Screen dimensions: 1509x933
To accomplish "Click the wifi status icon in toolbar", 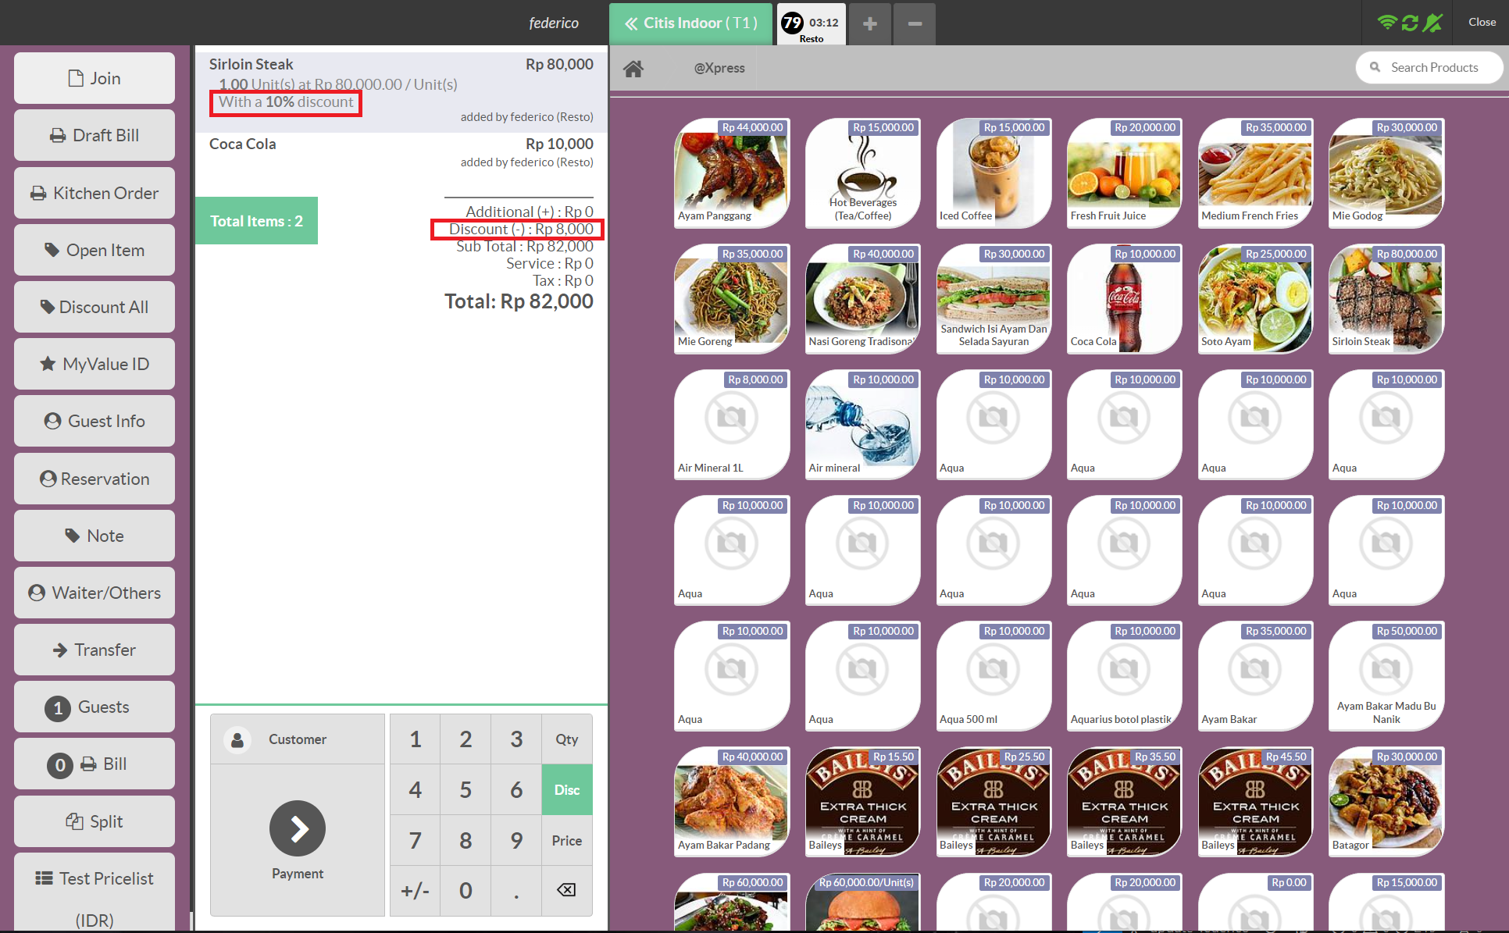I will pyautogui.click(x=1395, y=23).
